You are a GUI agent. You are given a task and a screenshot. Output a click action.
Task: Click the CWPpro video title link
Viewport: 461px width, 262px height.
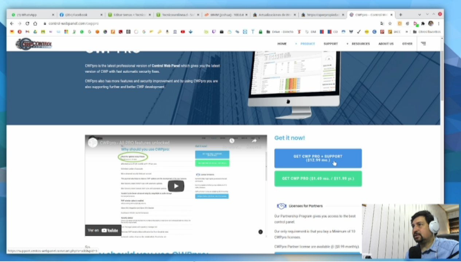pos(134,143)
